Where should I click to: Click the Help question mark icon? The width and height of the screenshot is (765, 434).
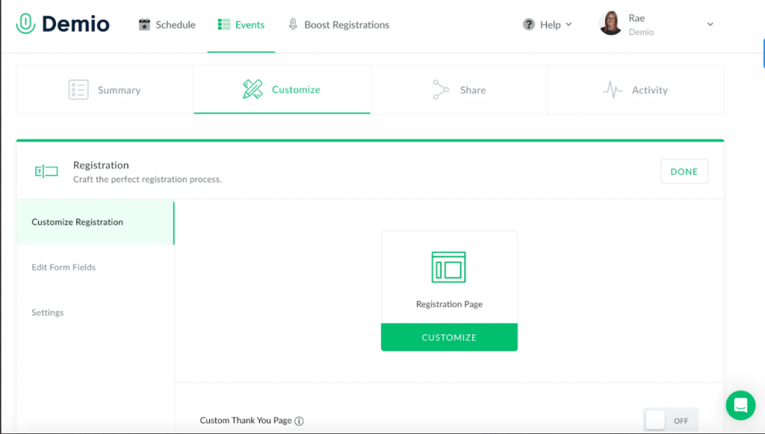tap(529, 24)
